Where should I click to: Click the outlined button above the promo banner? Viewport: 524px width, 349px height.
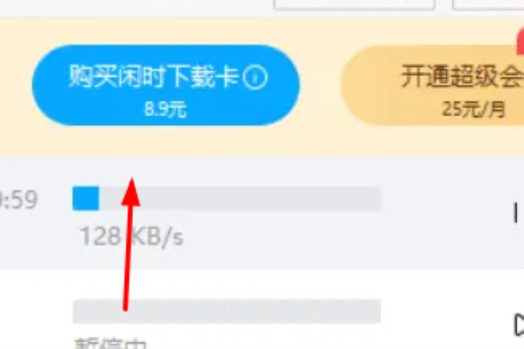coord(354,5)
